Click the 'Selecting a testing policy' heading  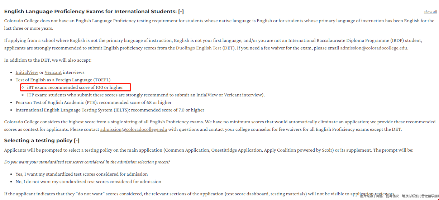pos(38,141)
